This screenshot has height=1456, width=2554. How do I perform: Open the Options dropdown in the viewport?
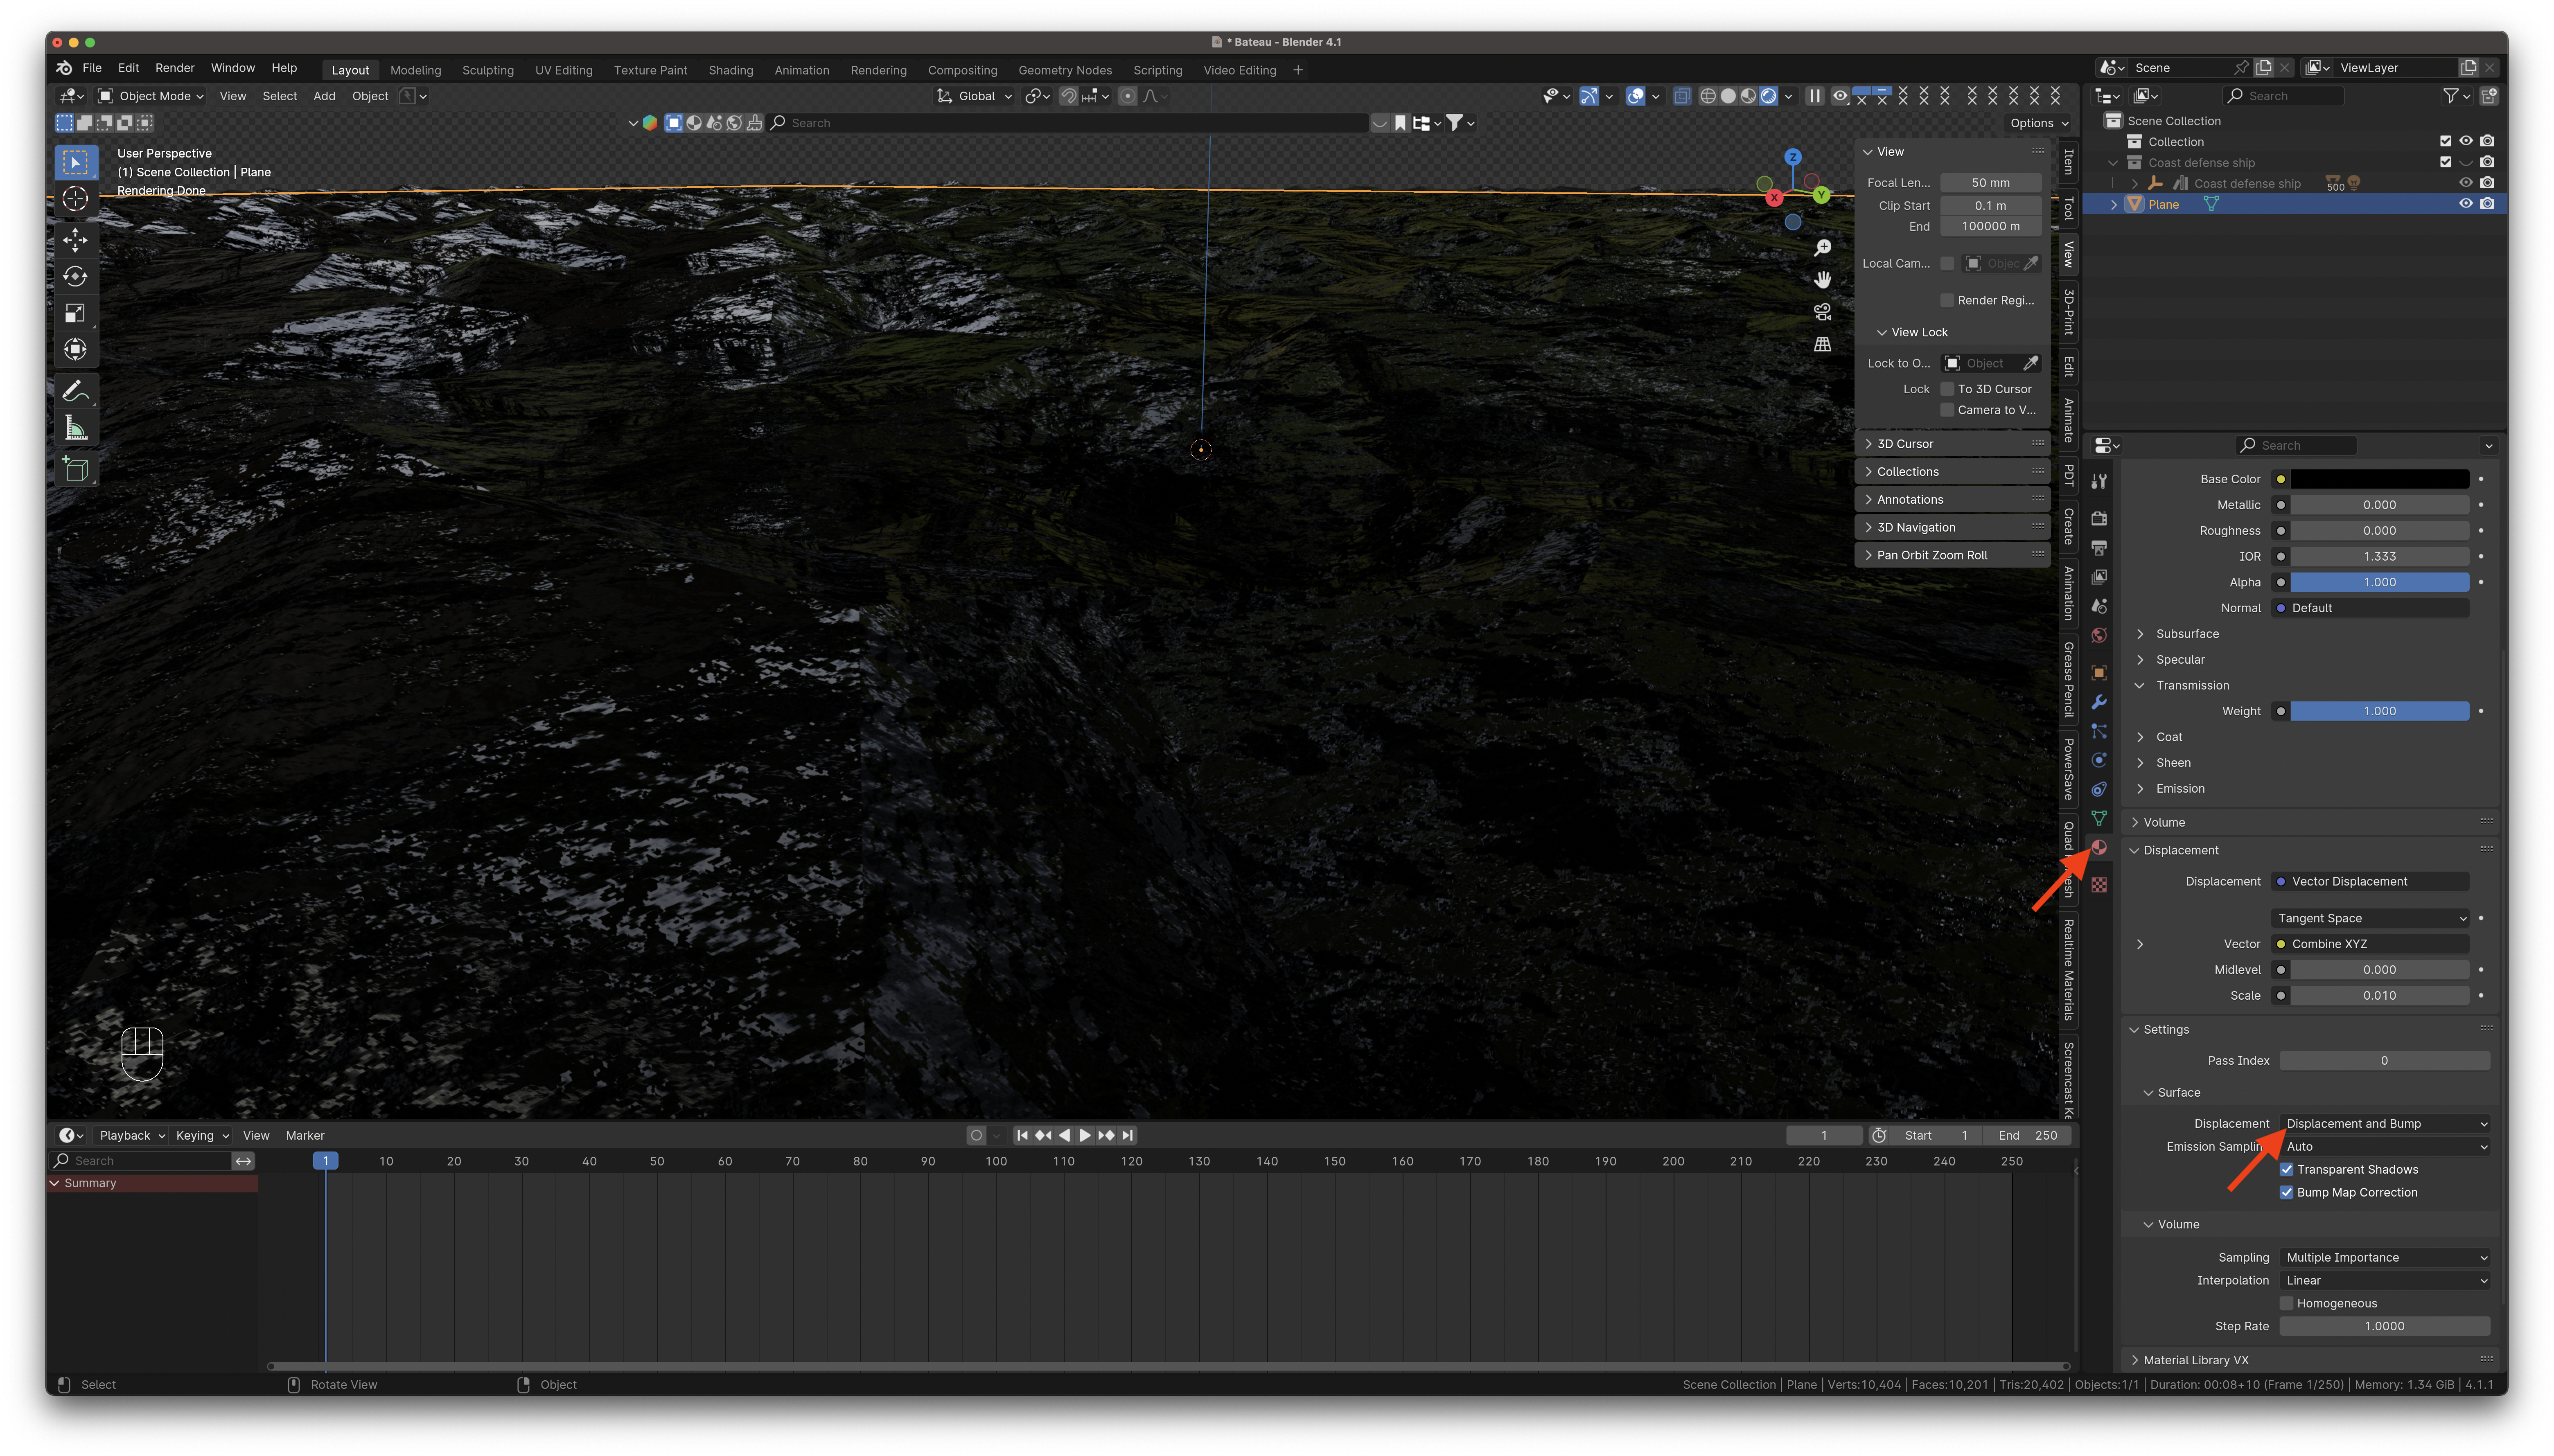2039,123
